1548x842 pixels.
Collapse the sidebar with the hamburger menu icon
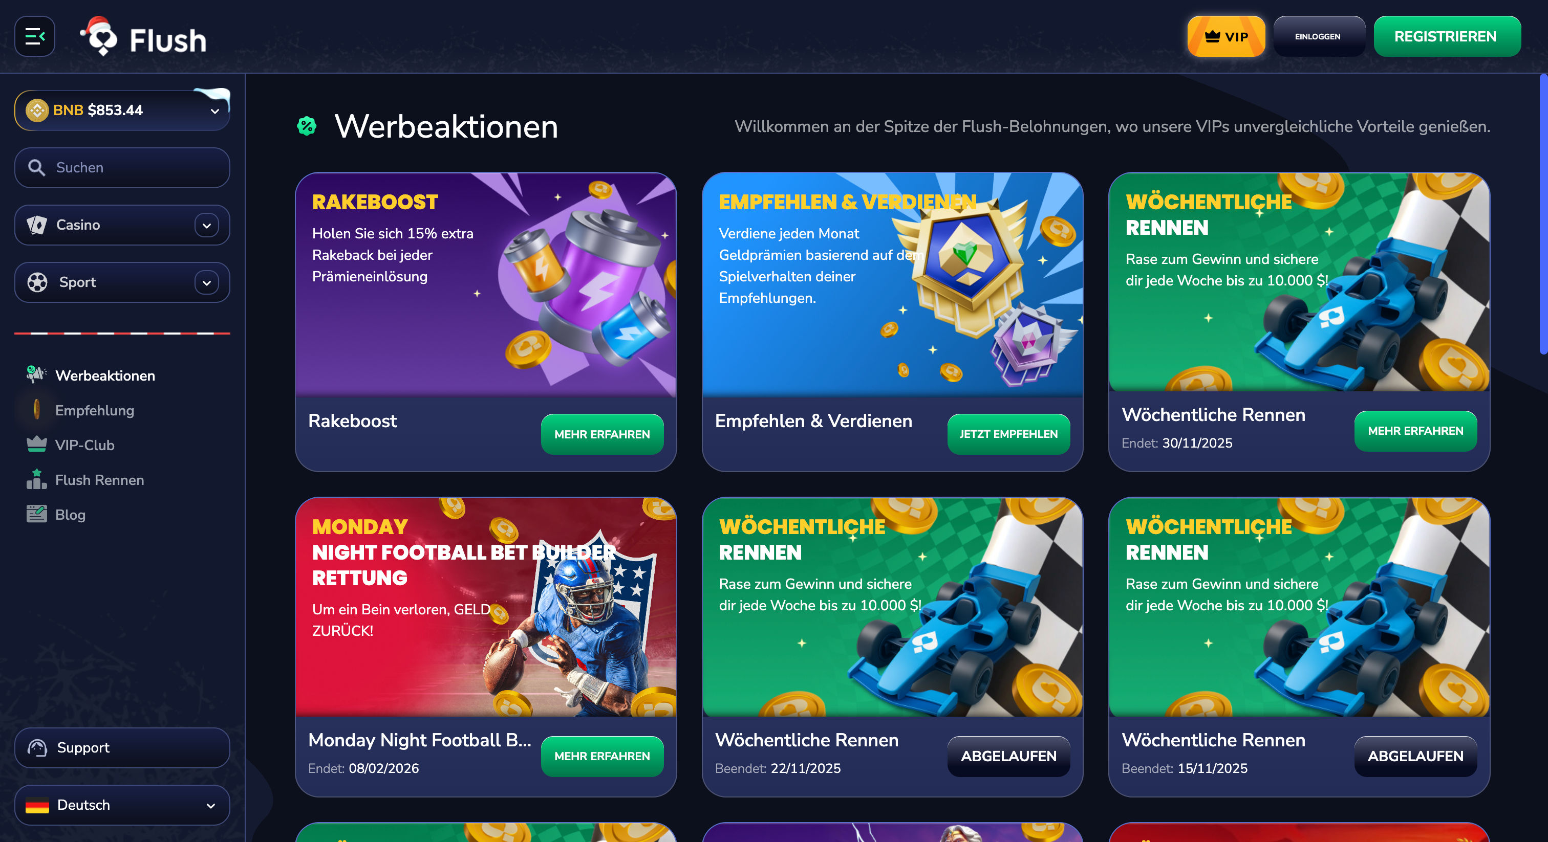pos(35,37)
